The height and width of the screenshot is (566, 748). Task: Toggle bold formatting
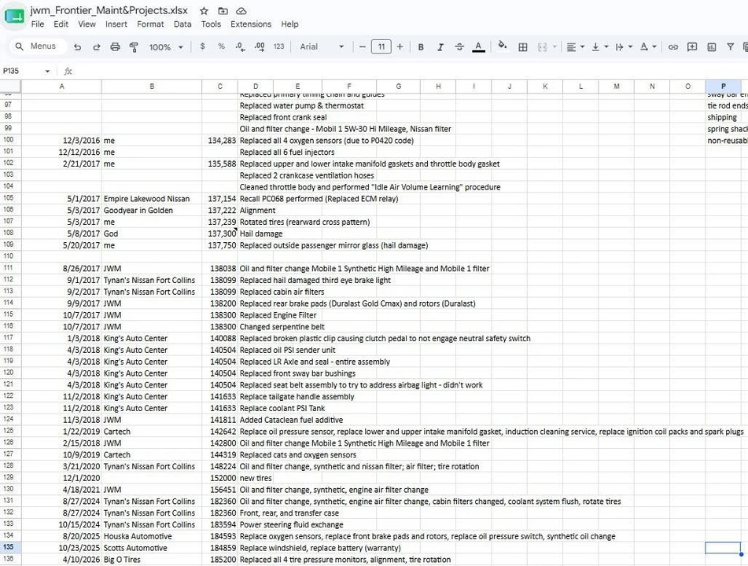[x=421, y=46]
